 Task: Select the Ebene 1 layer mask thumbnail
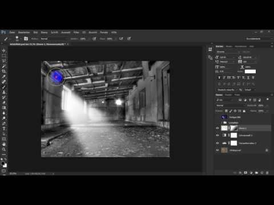[x=234, y=128]
